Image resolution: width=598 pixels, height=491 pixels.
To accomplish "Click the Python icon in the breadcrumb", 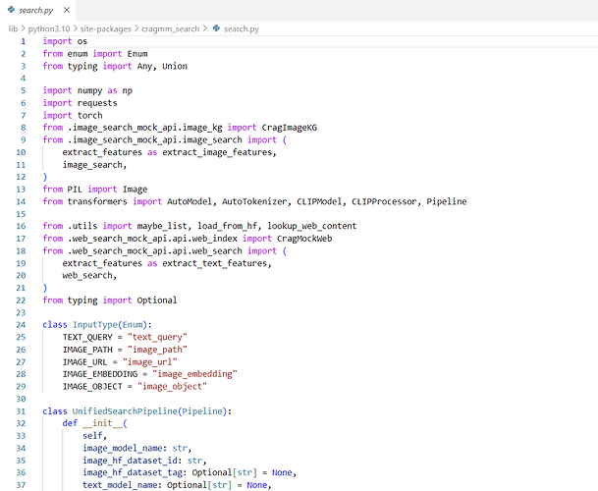I will coord(216,28).
